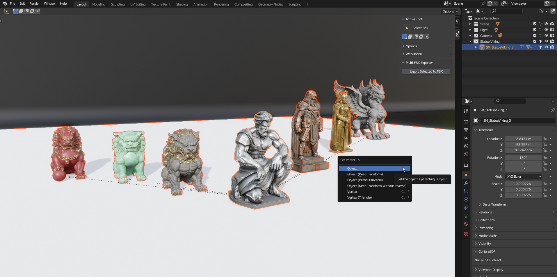Expand the Light collection in Outliner
This screenshot has width=557, height=277.
point(470,30)
